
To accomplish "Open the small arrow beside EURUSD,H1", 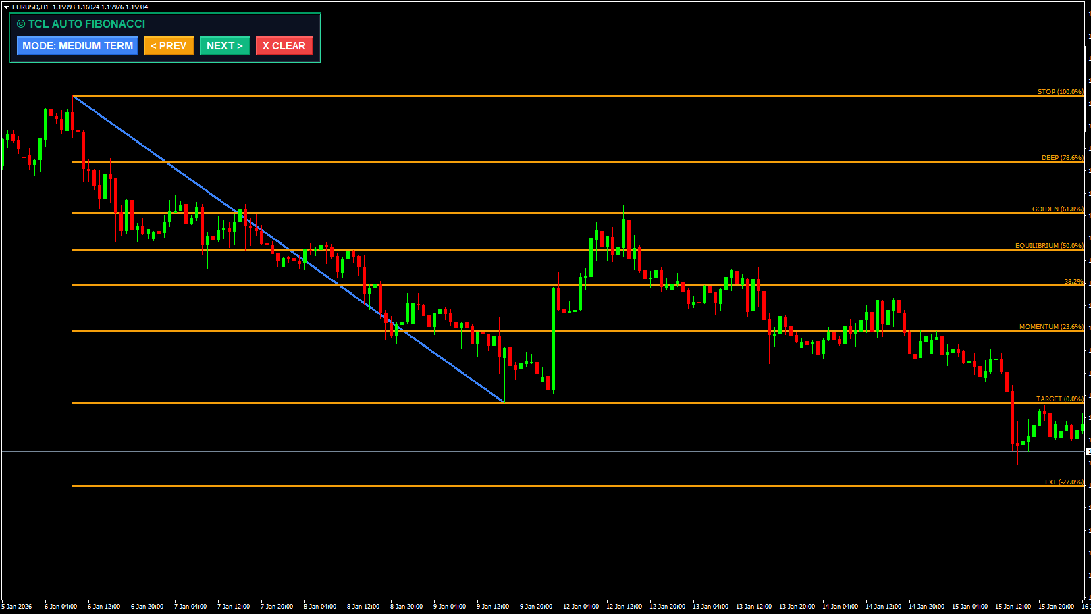I will 6,7.
